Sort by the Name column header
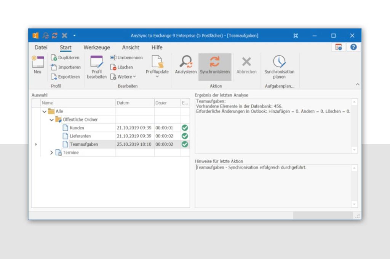 78,103
